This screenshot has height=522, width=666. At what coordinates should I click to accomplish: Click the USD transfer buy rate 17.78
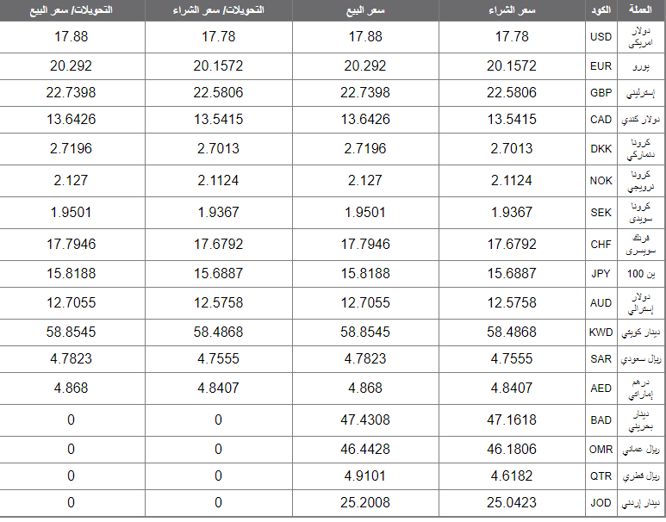(x=218, y=37)
